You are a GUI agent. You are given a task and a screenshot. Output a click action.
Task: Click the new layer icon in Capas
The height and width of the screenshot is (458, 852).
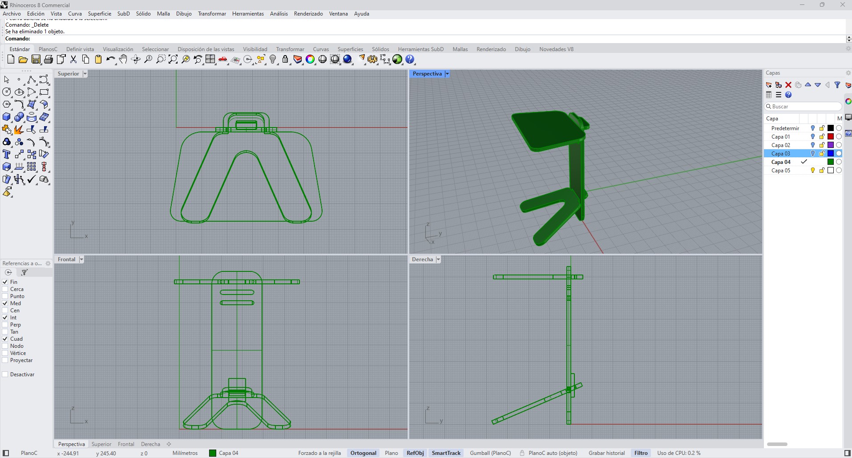click(769, 85)
